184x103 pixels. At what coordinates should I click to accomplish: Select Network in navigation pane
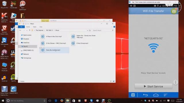pyautogui.click(x=26, y=54)
